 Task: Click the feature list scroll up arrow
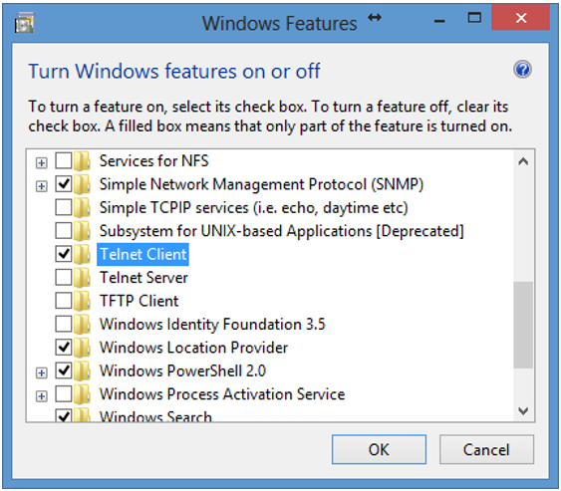pyautogui.click(x=523, y=161)
